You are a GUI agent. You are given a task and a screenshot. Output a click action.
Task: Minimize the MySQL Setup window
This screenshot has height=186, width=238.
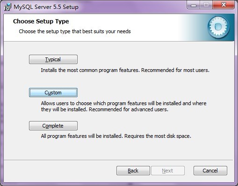194,5
